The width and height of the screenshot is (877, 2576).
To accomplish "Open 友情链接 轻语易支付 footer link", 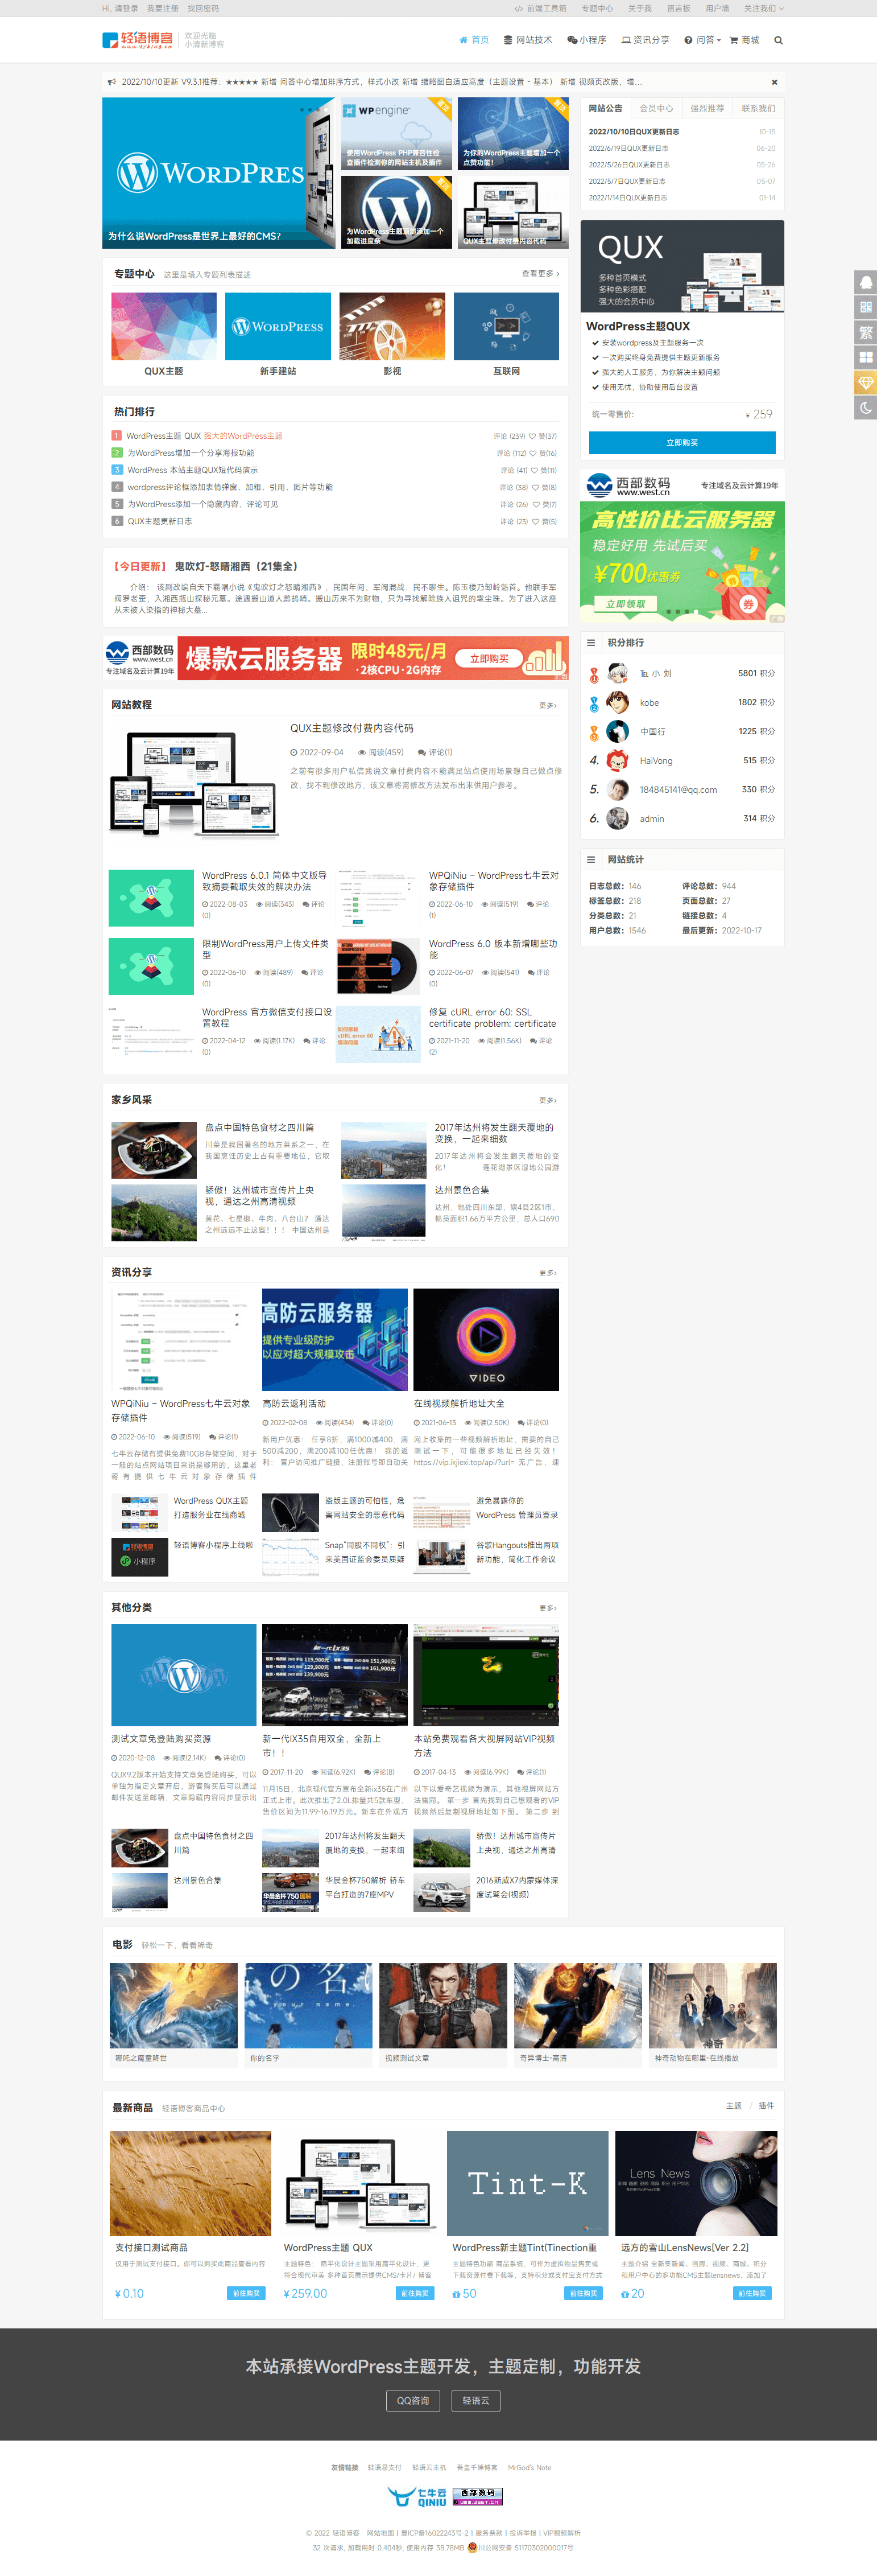I will click(384, 2467).
